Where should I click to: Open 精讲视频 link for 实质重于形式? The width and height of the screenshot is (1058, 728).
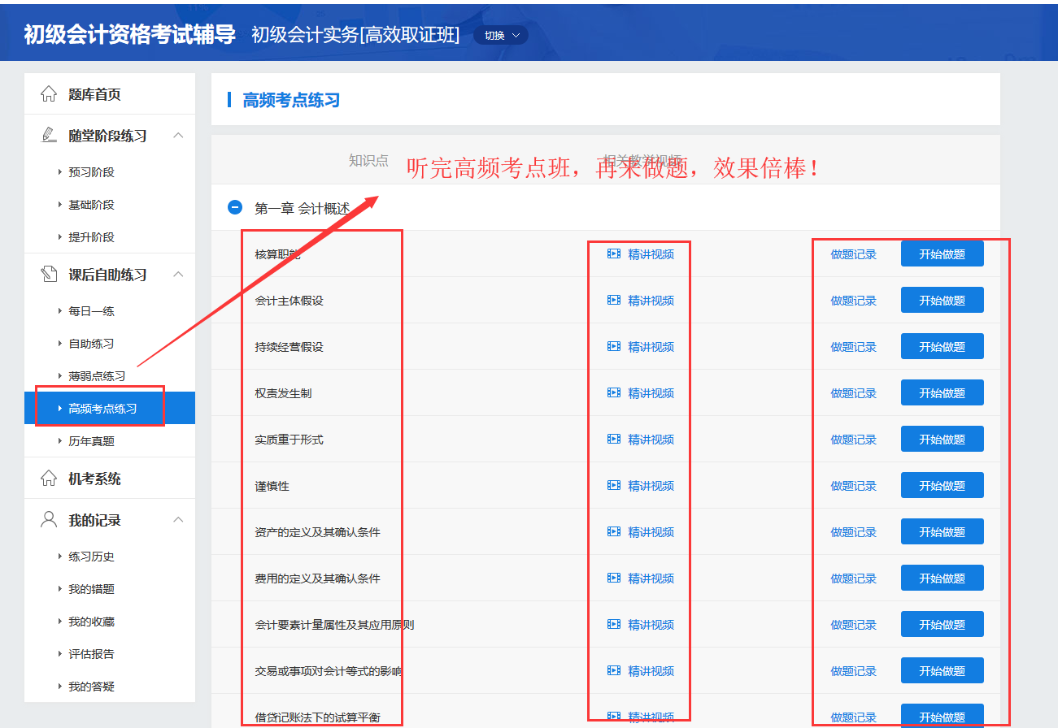[651, 440]
